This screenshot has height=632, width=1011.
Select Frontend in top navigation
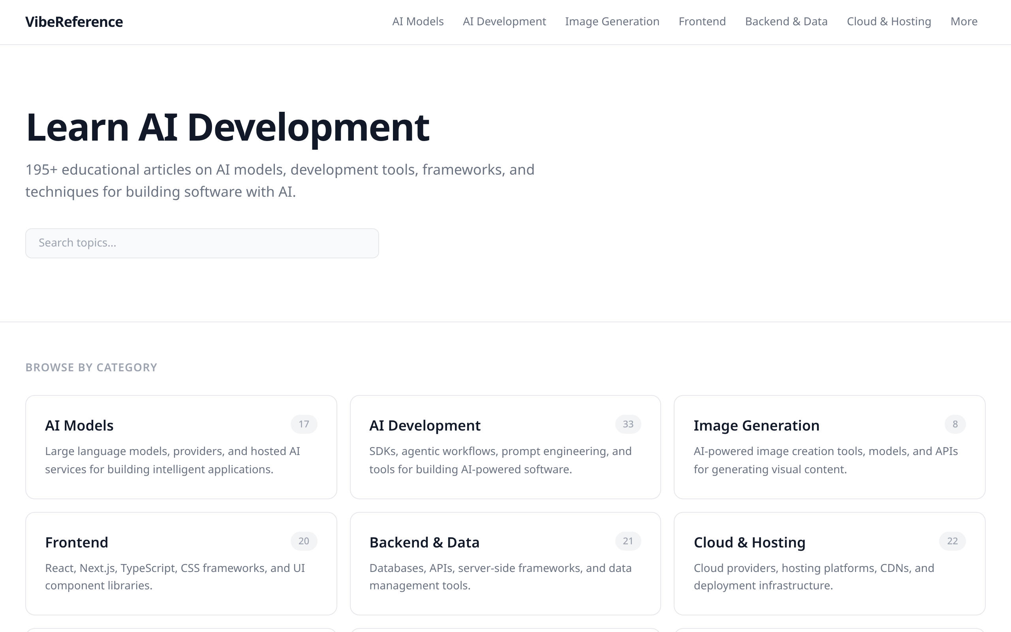pyautogui.click(x=702, y=21)
